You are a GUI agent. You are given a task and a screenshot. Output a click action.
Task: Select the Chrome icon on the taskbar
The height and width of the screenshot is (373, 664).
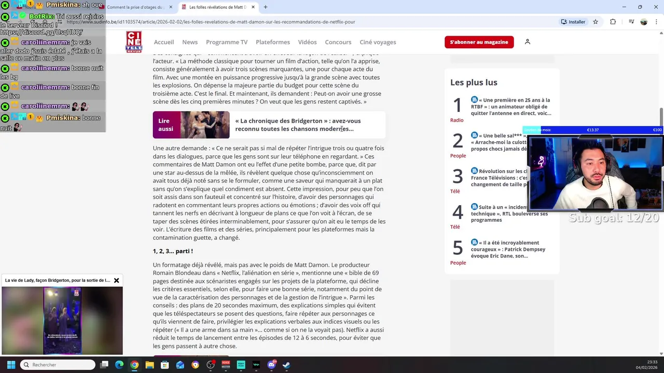tap(134, 365)
